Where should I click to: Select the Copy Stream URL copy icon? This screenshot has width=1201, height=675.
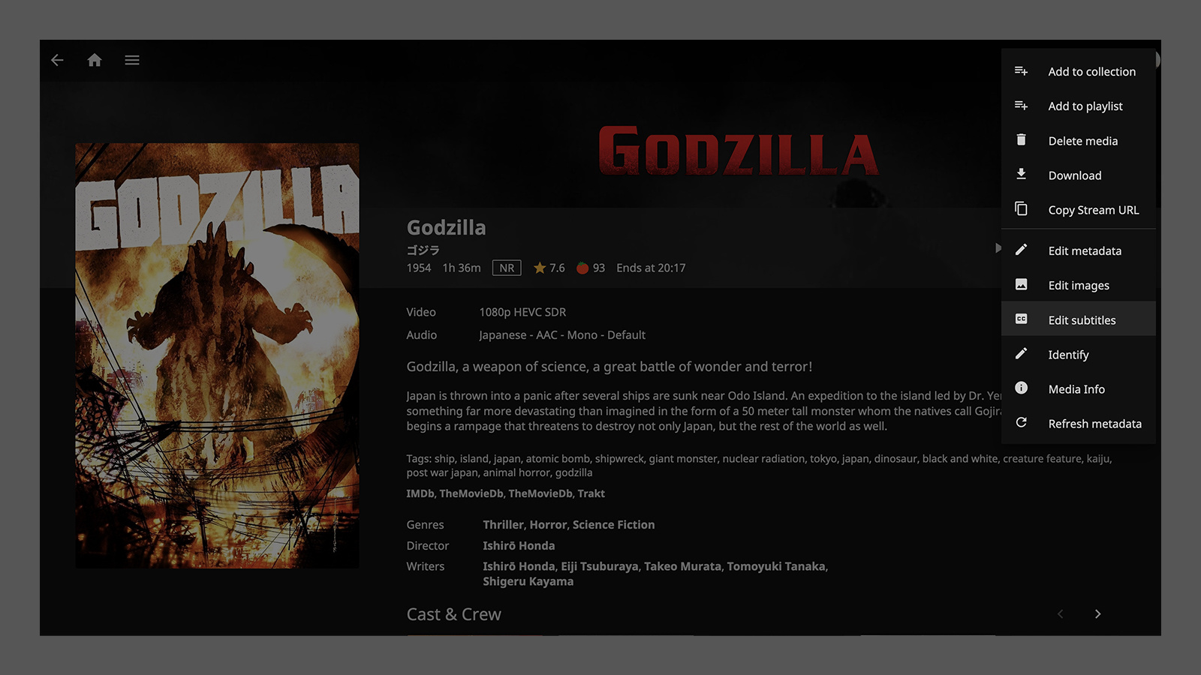(1022, 209)
